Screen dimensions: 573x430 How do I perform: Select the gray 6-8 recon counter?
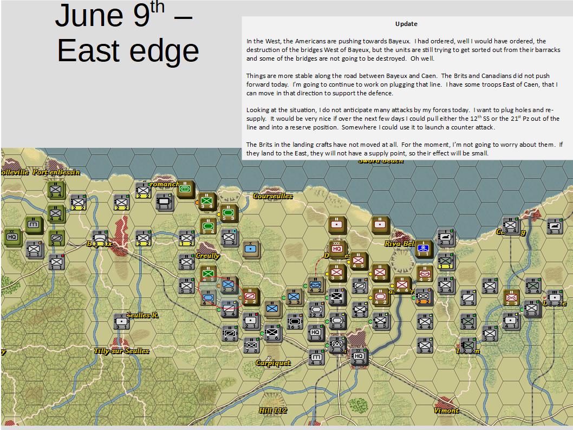230,334
